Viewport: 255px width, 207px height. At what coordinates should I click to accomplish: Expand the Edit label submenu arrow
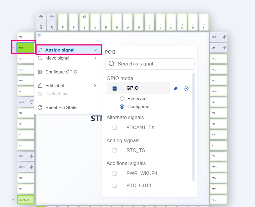[95, 86]
